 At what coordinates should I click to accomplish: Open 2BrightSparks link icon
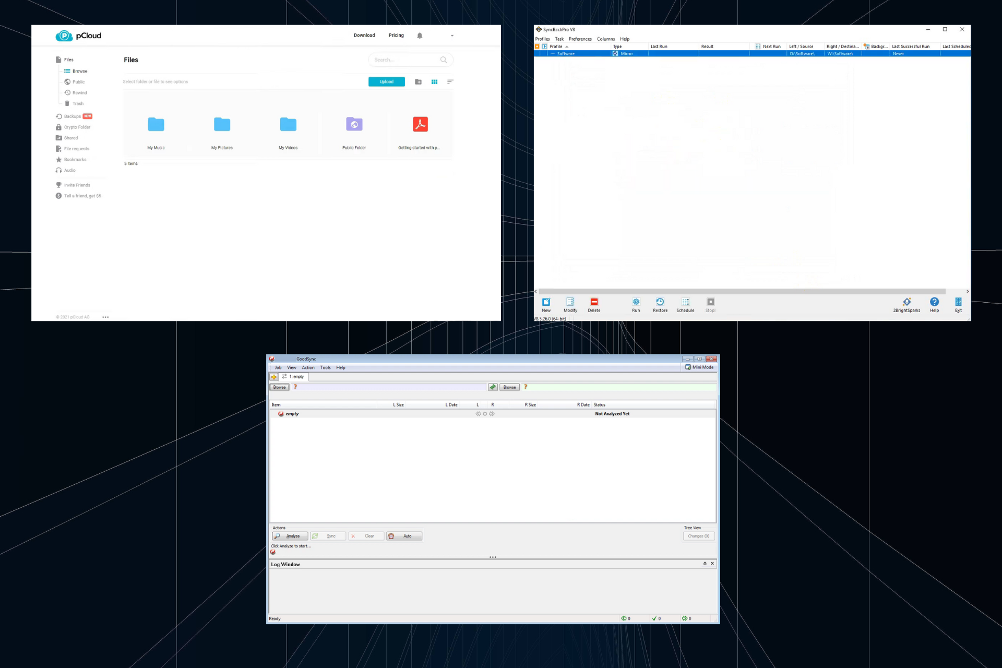point(907,305)
